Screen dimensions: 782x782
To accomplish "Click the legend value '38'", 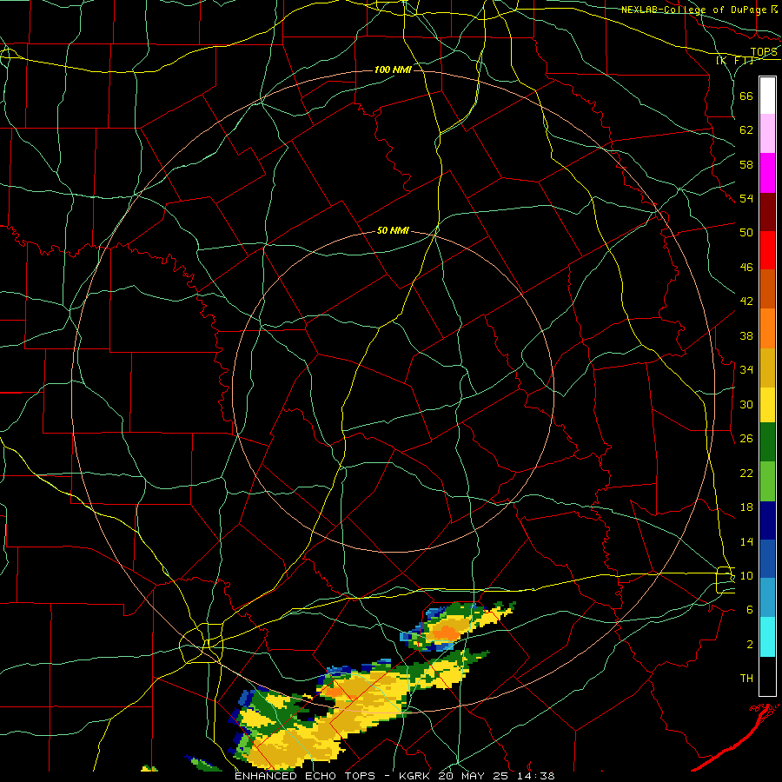I will pos(746,335).
